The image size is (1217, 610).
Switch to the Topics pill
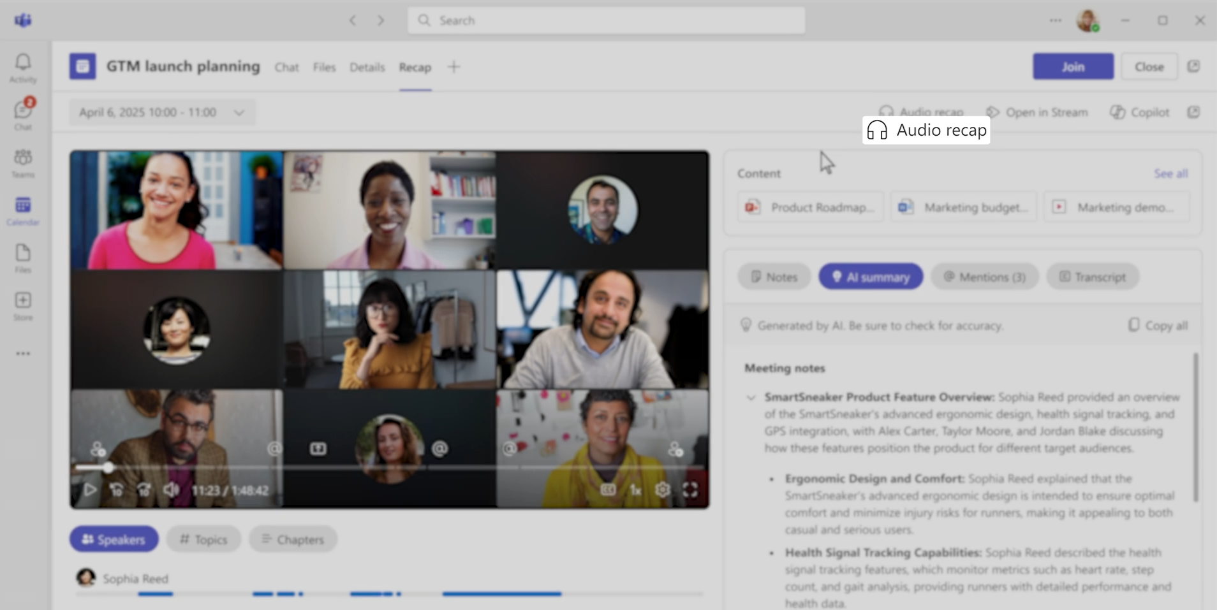pyautogui.click(x=203, y=539)
